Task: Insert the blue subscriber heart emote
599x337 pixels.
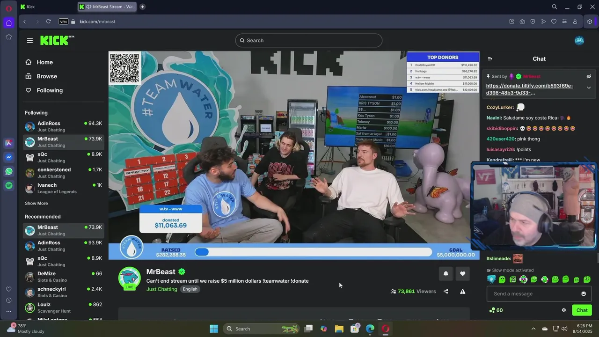Action: point(491,279)
